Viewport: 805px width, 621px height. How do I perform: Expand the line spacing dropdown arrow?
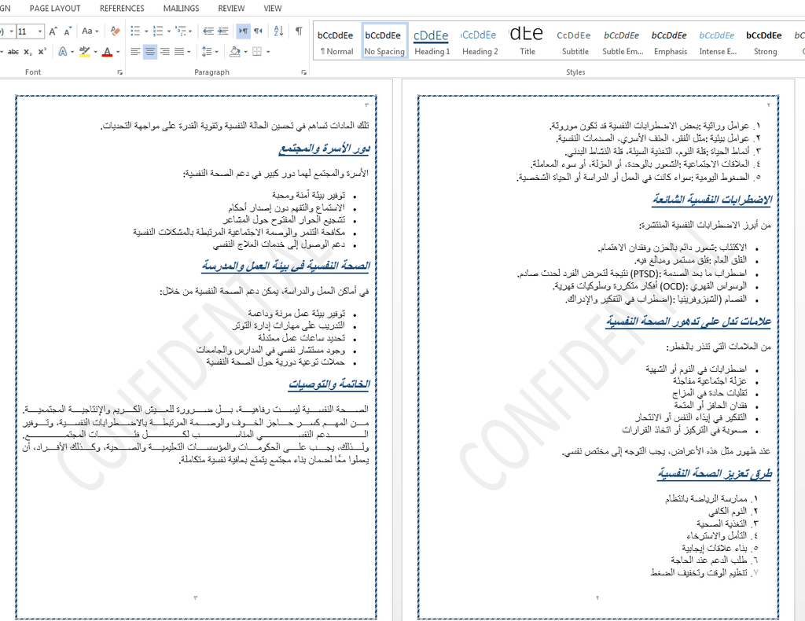click(x=217, y=51)
